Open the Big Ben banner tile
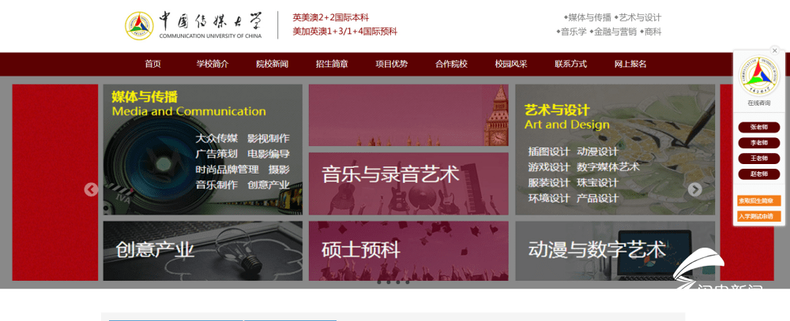Screen dimensions: 790x321 (408, 115)
